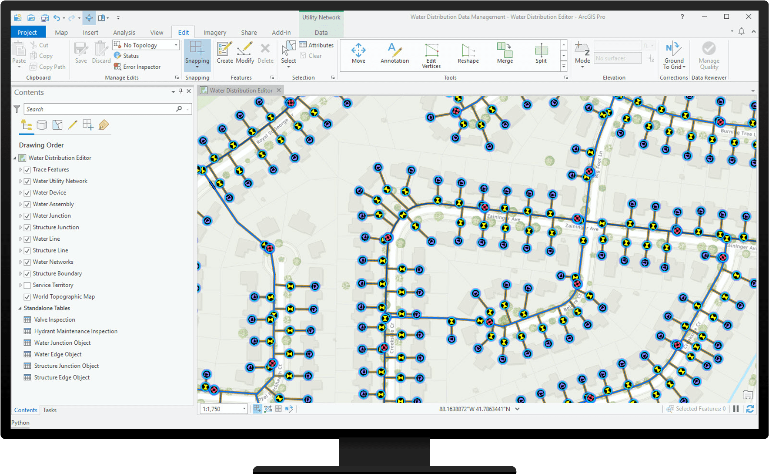Open the No Topology dropdown
The height and width of the screenshot is (474, 769).
(176, 45)
